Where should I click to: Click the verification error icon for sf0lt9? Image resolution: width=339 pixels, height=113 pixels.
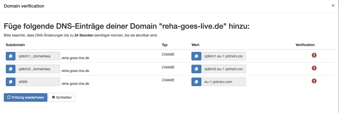pos(314,81)
